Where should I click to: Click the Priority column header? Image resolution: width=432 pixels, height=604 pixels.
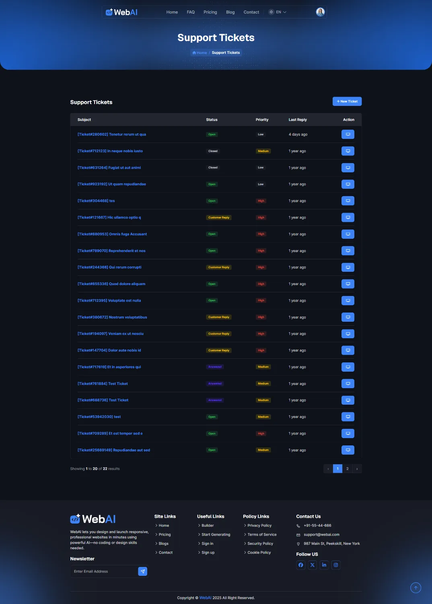tap(262, 120)
